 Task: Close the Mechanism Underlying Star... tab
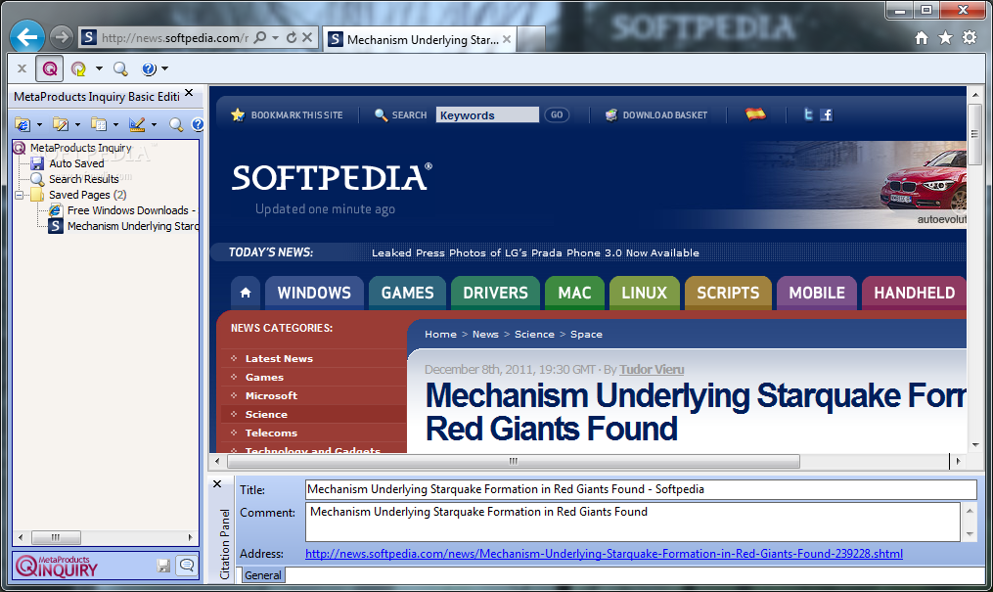click(x=507, y=39)
